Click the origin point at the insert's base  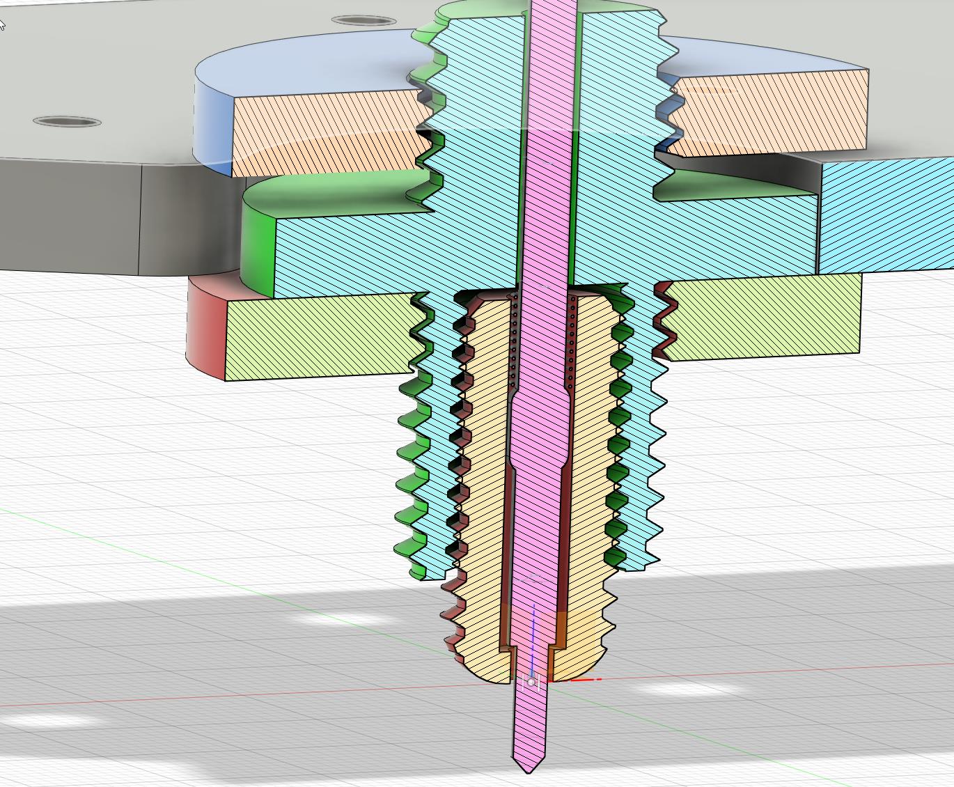[x=531, y=682]
